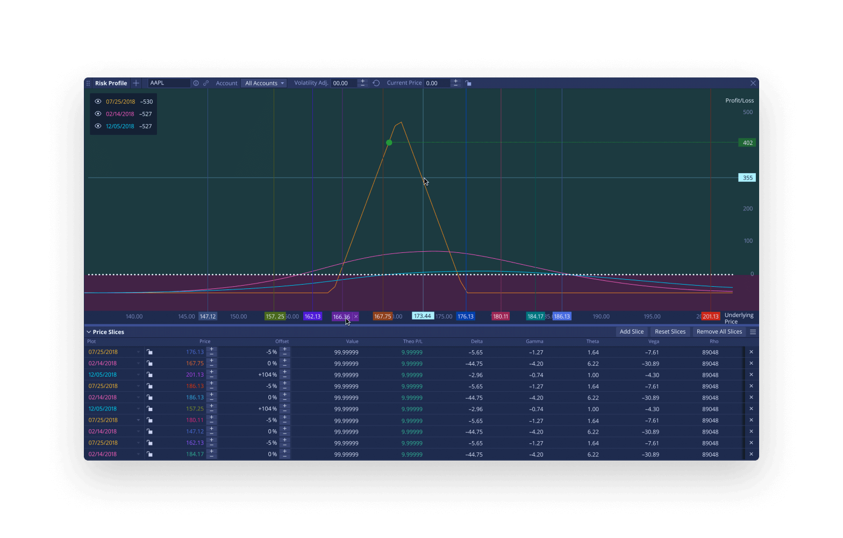Click the Add Slice button
Image resolution: width=843 pixels, height=538 pixels.
631,332
